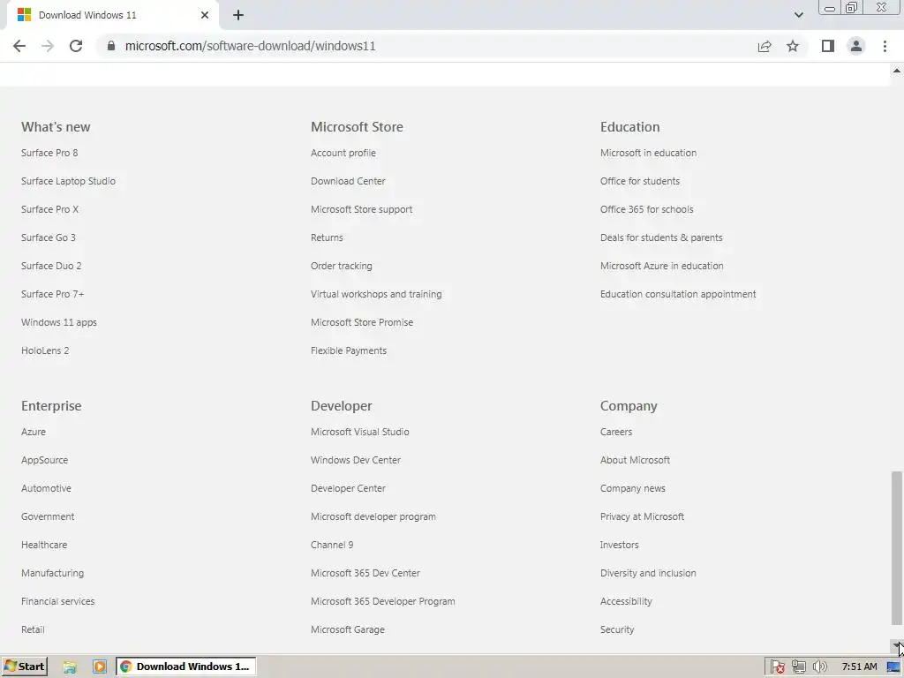Open Diversity and inclusion link

coord(648,573)
